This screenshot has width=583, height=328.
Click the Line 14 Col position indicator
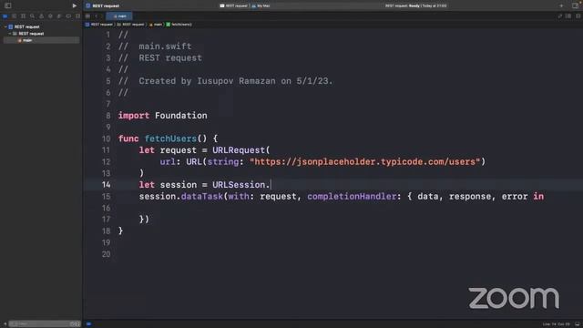(x=556, y=324)
